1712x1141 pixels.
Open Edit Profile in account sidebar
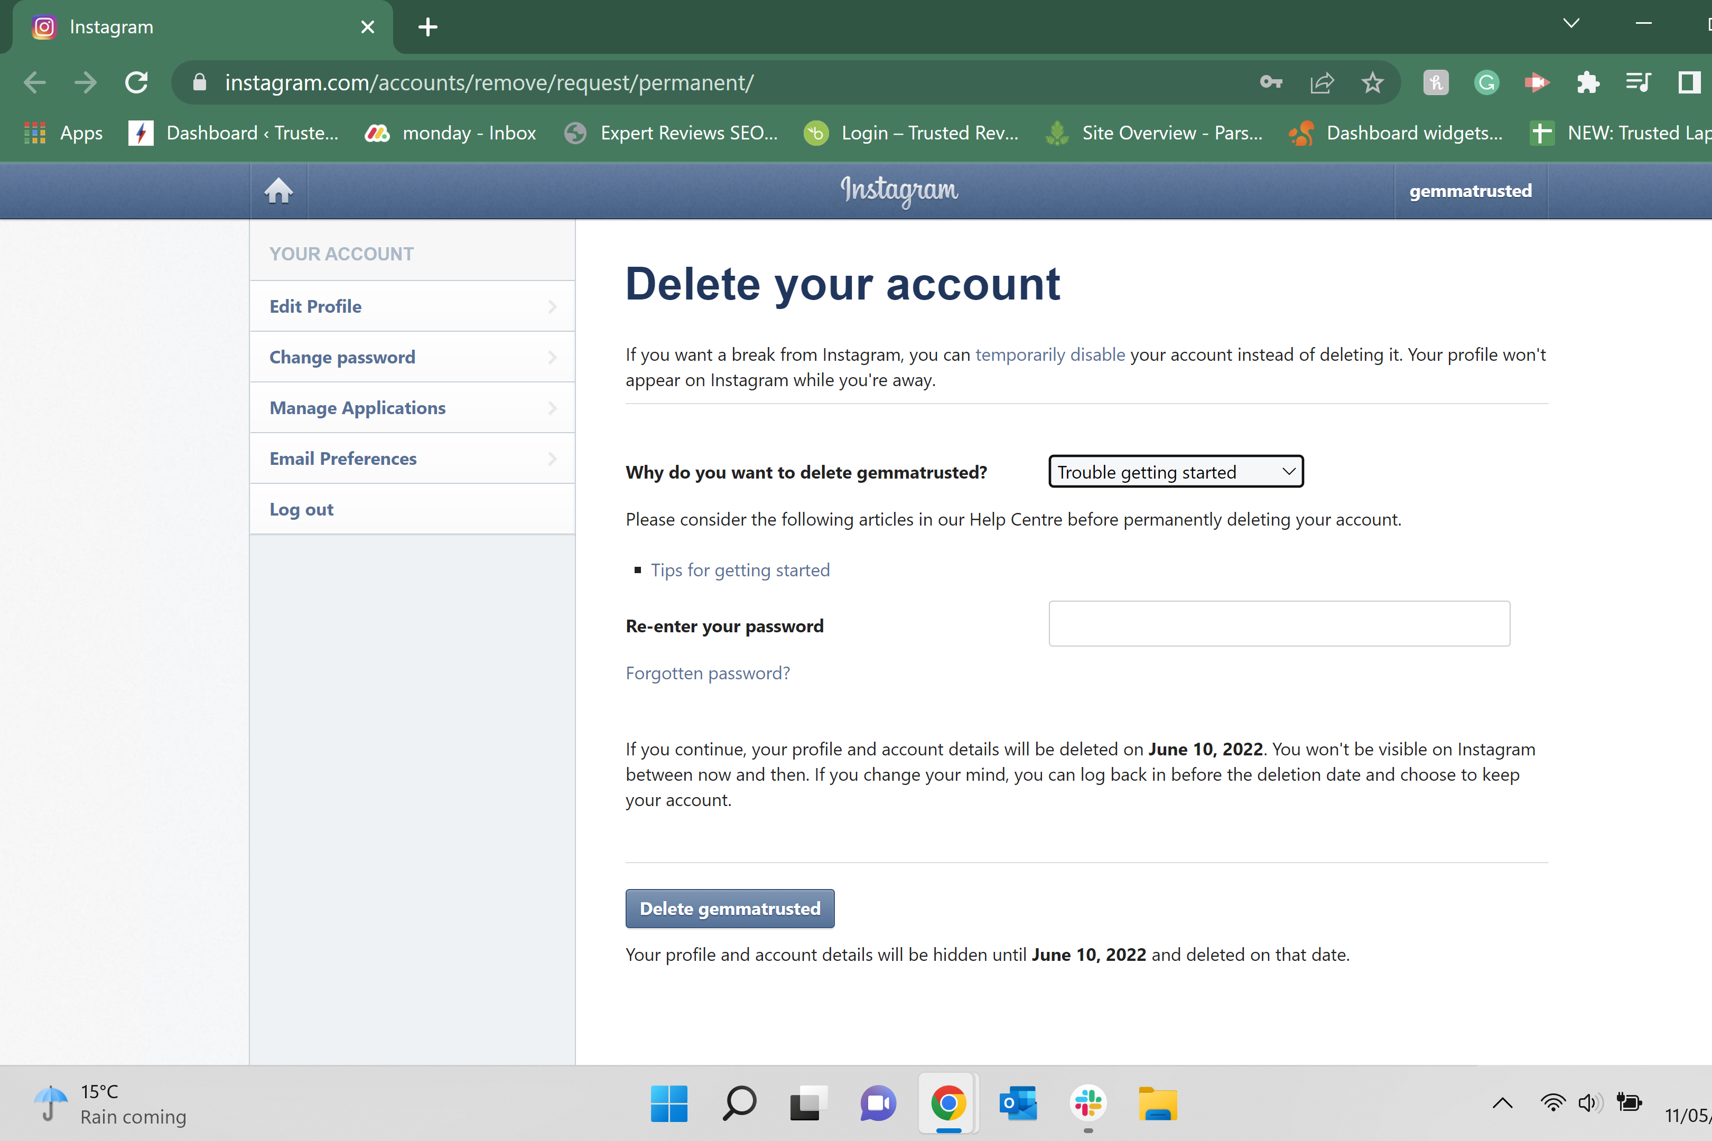[412, 306]
